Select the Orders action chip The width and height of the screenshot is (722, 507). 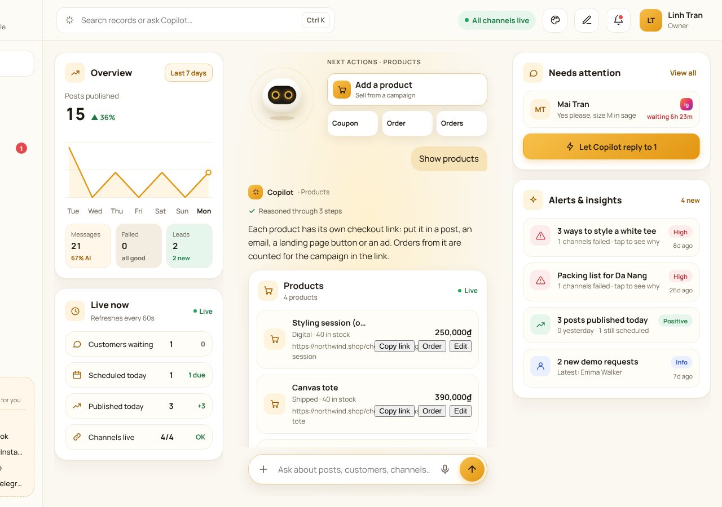(461, 123)
